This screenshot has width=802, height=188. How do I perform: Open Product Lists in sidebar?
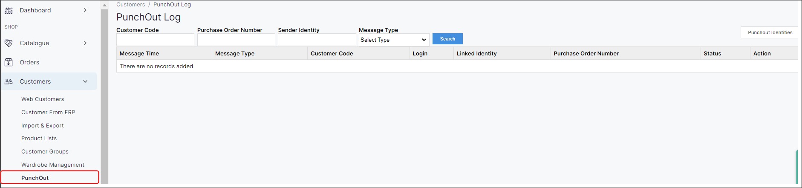coord(39,139)
